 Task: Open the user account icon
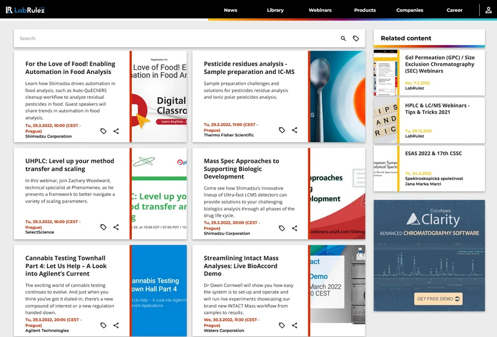pos(488,10)
